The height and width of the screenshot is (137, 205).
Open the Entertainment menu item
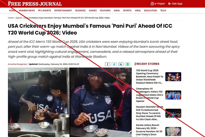pyautogui.click(x=63, y=11)
